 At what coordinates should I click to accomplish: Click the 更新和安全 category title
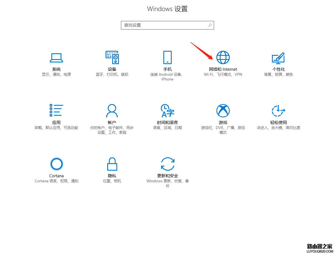pos(167,176)
